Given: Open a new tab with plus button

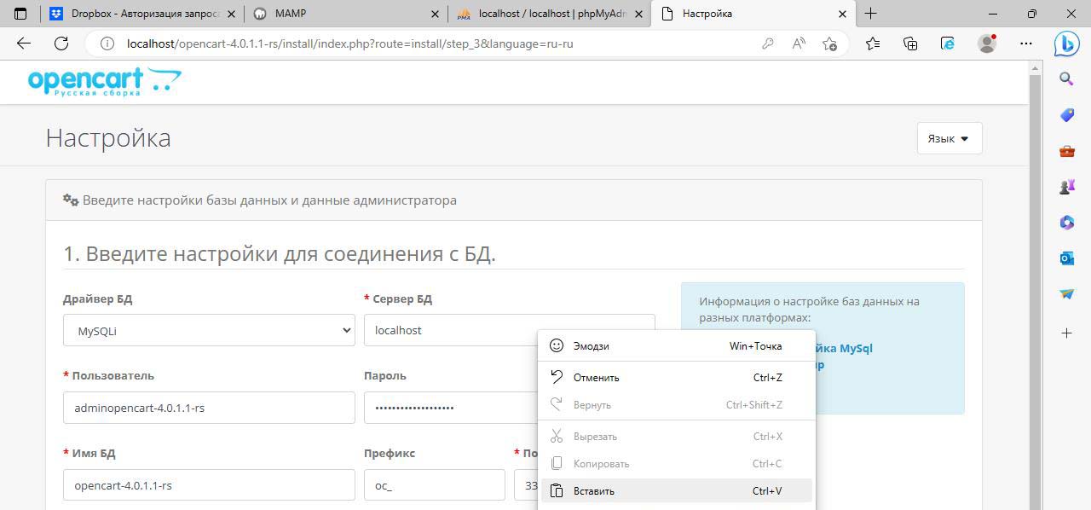Looking at the screenshot, I should (x=870, y=14).
